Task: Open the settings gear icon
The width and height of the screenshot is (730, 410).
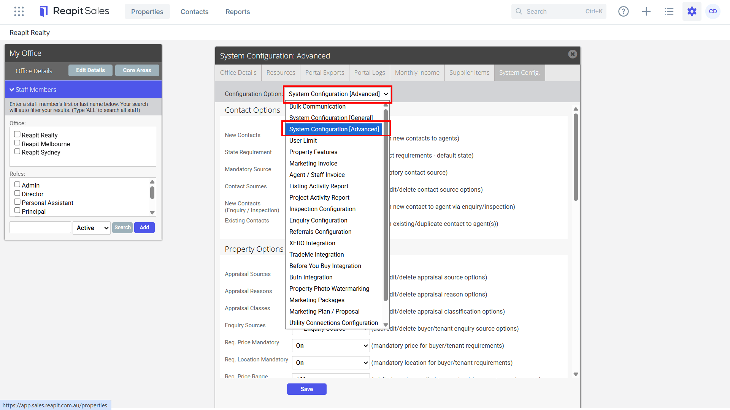Action: (692, 11)
